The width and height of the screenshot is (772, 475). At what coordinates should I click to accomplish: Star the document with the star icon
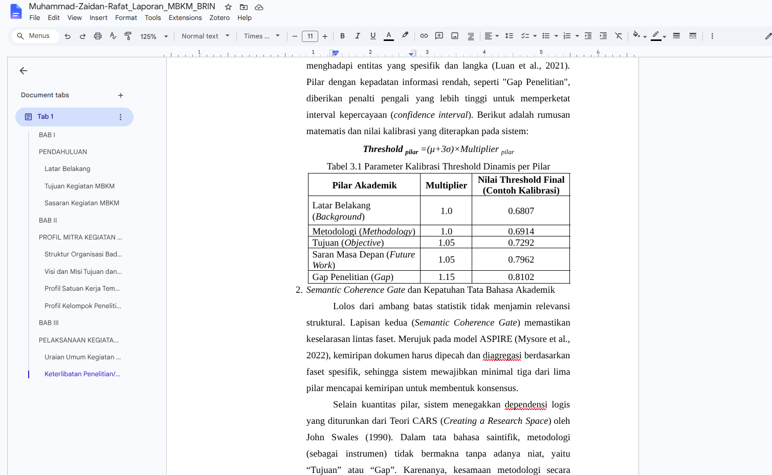(x=228, y=7)
